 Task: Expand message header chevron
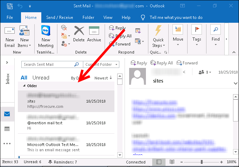tap(236, 83)
